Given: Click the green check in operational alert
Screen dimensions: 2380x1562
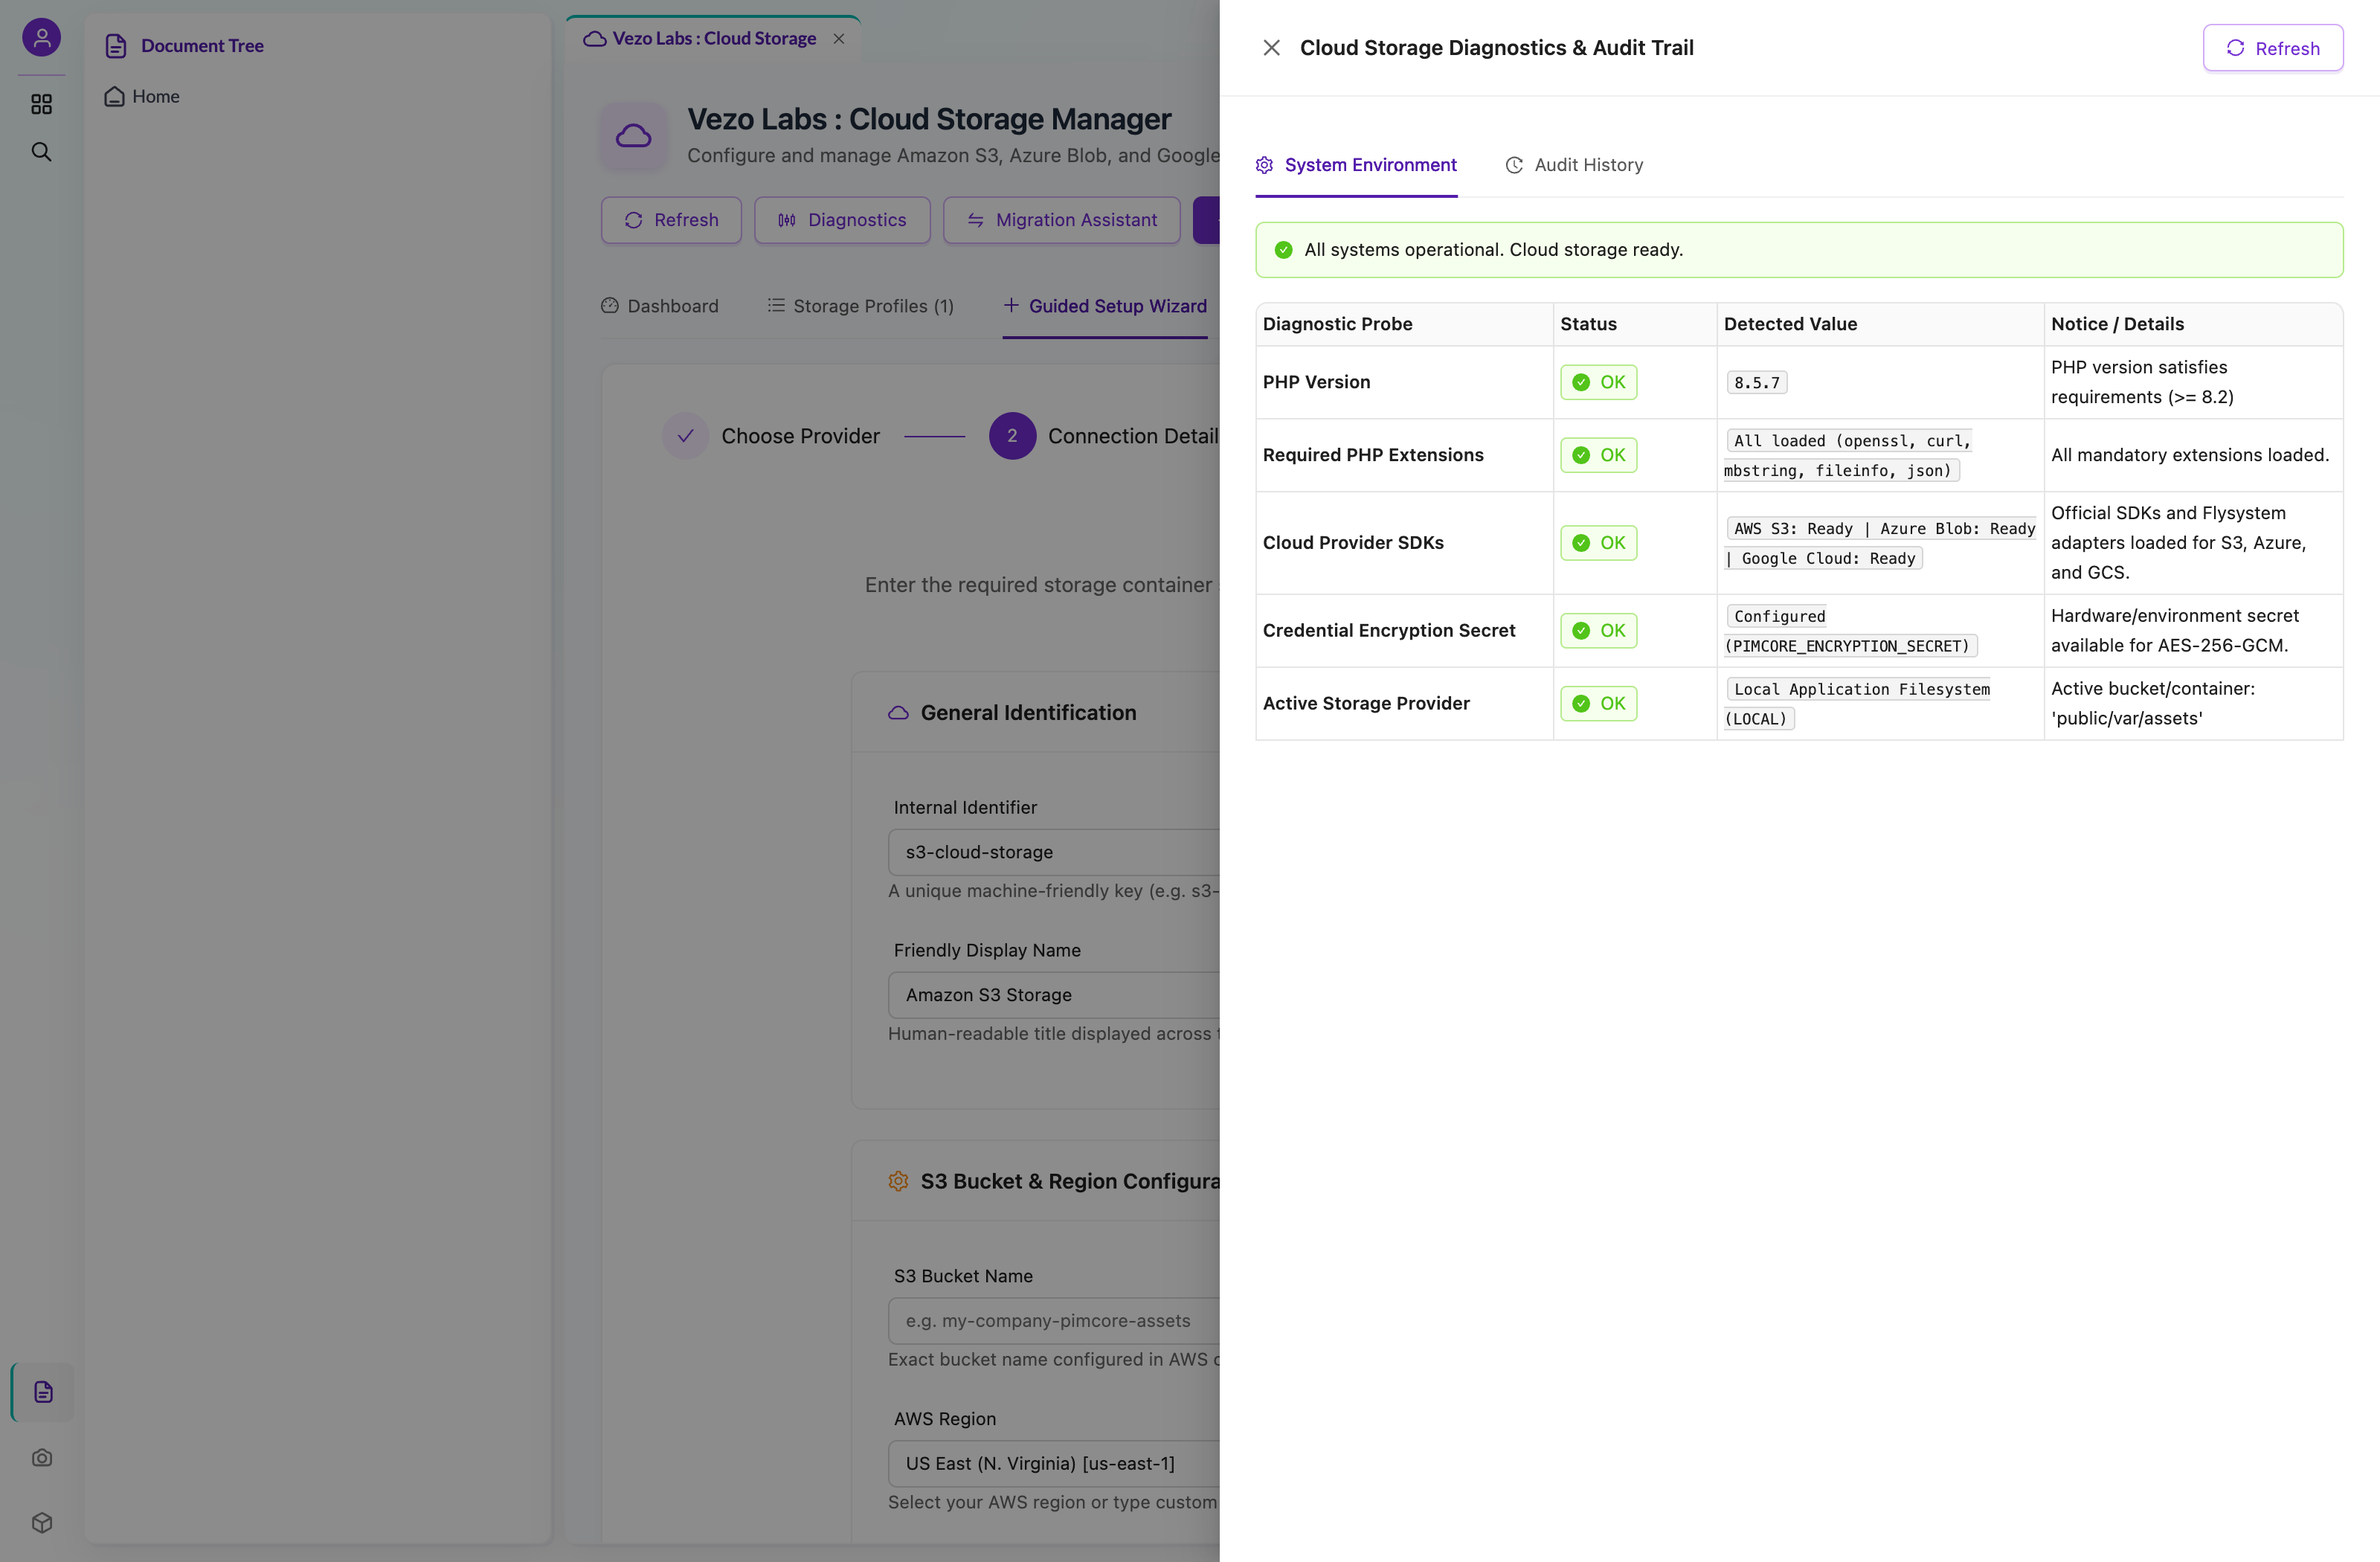Looking at the screenshot, I should (x=1283, y=250).
